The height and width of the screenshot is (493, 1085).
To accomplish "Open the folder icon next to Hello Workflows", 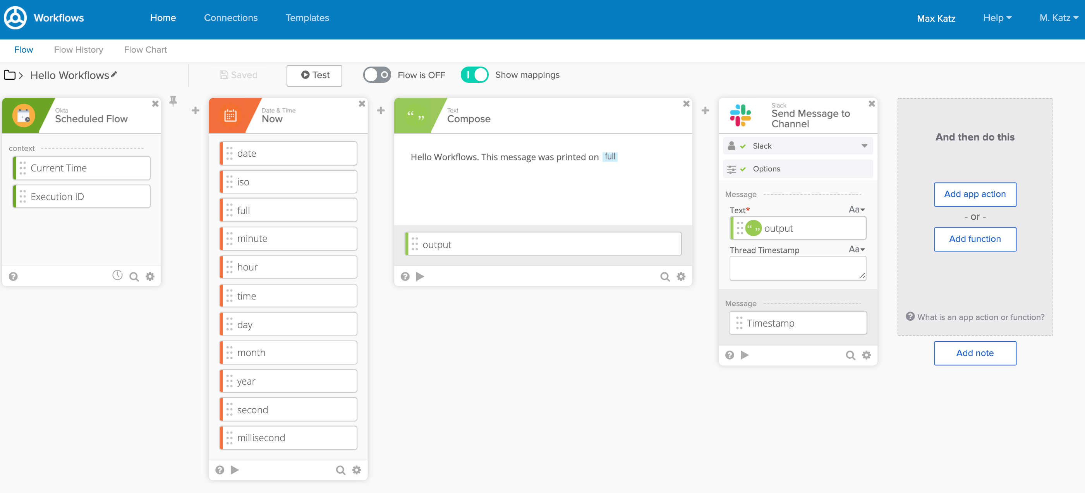I will [9, 75].
